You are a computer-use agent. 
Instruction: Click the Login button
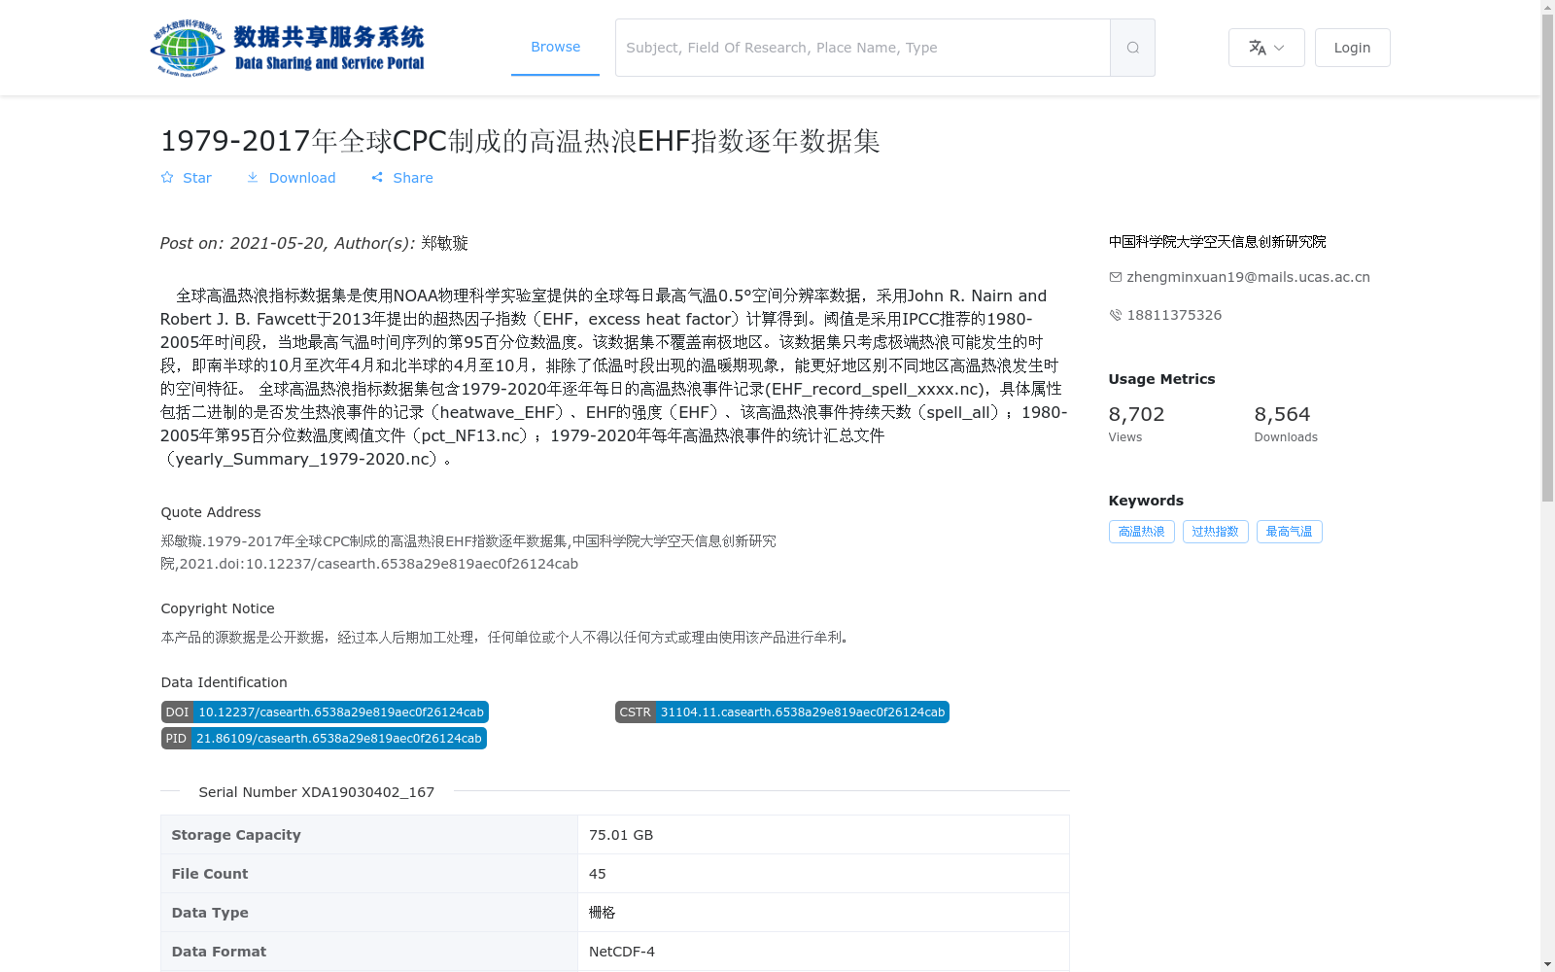(x=1352, y=48)
